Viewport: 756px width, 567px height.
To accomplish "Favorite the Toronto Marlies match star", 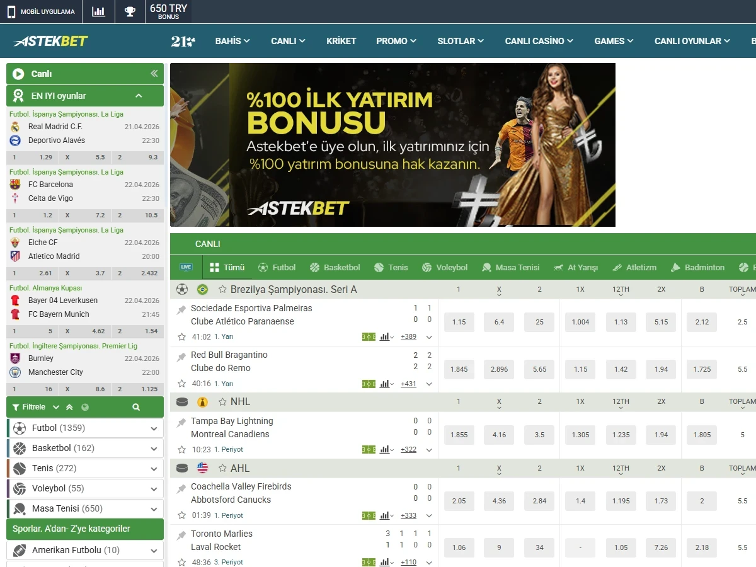I will [x=182, y=562].
